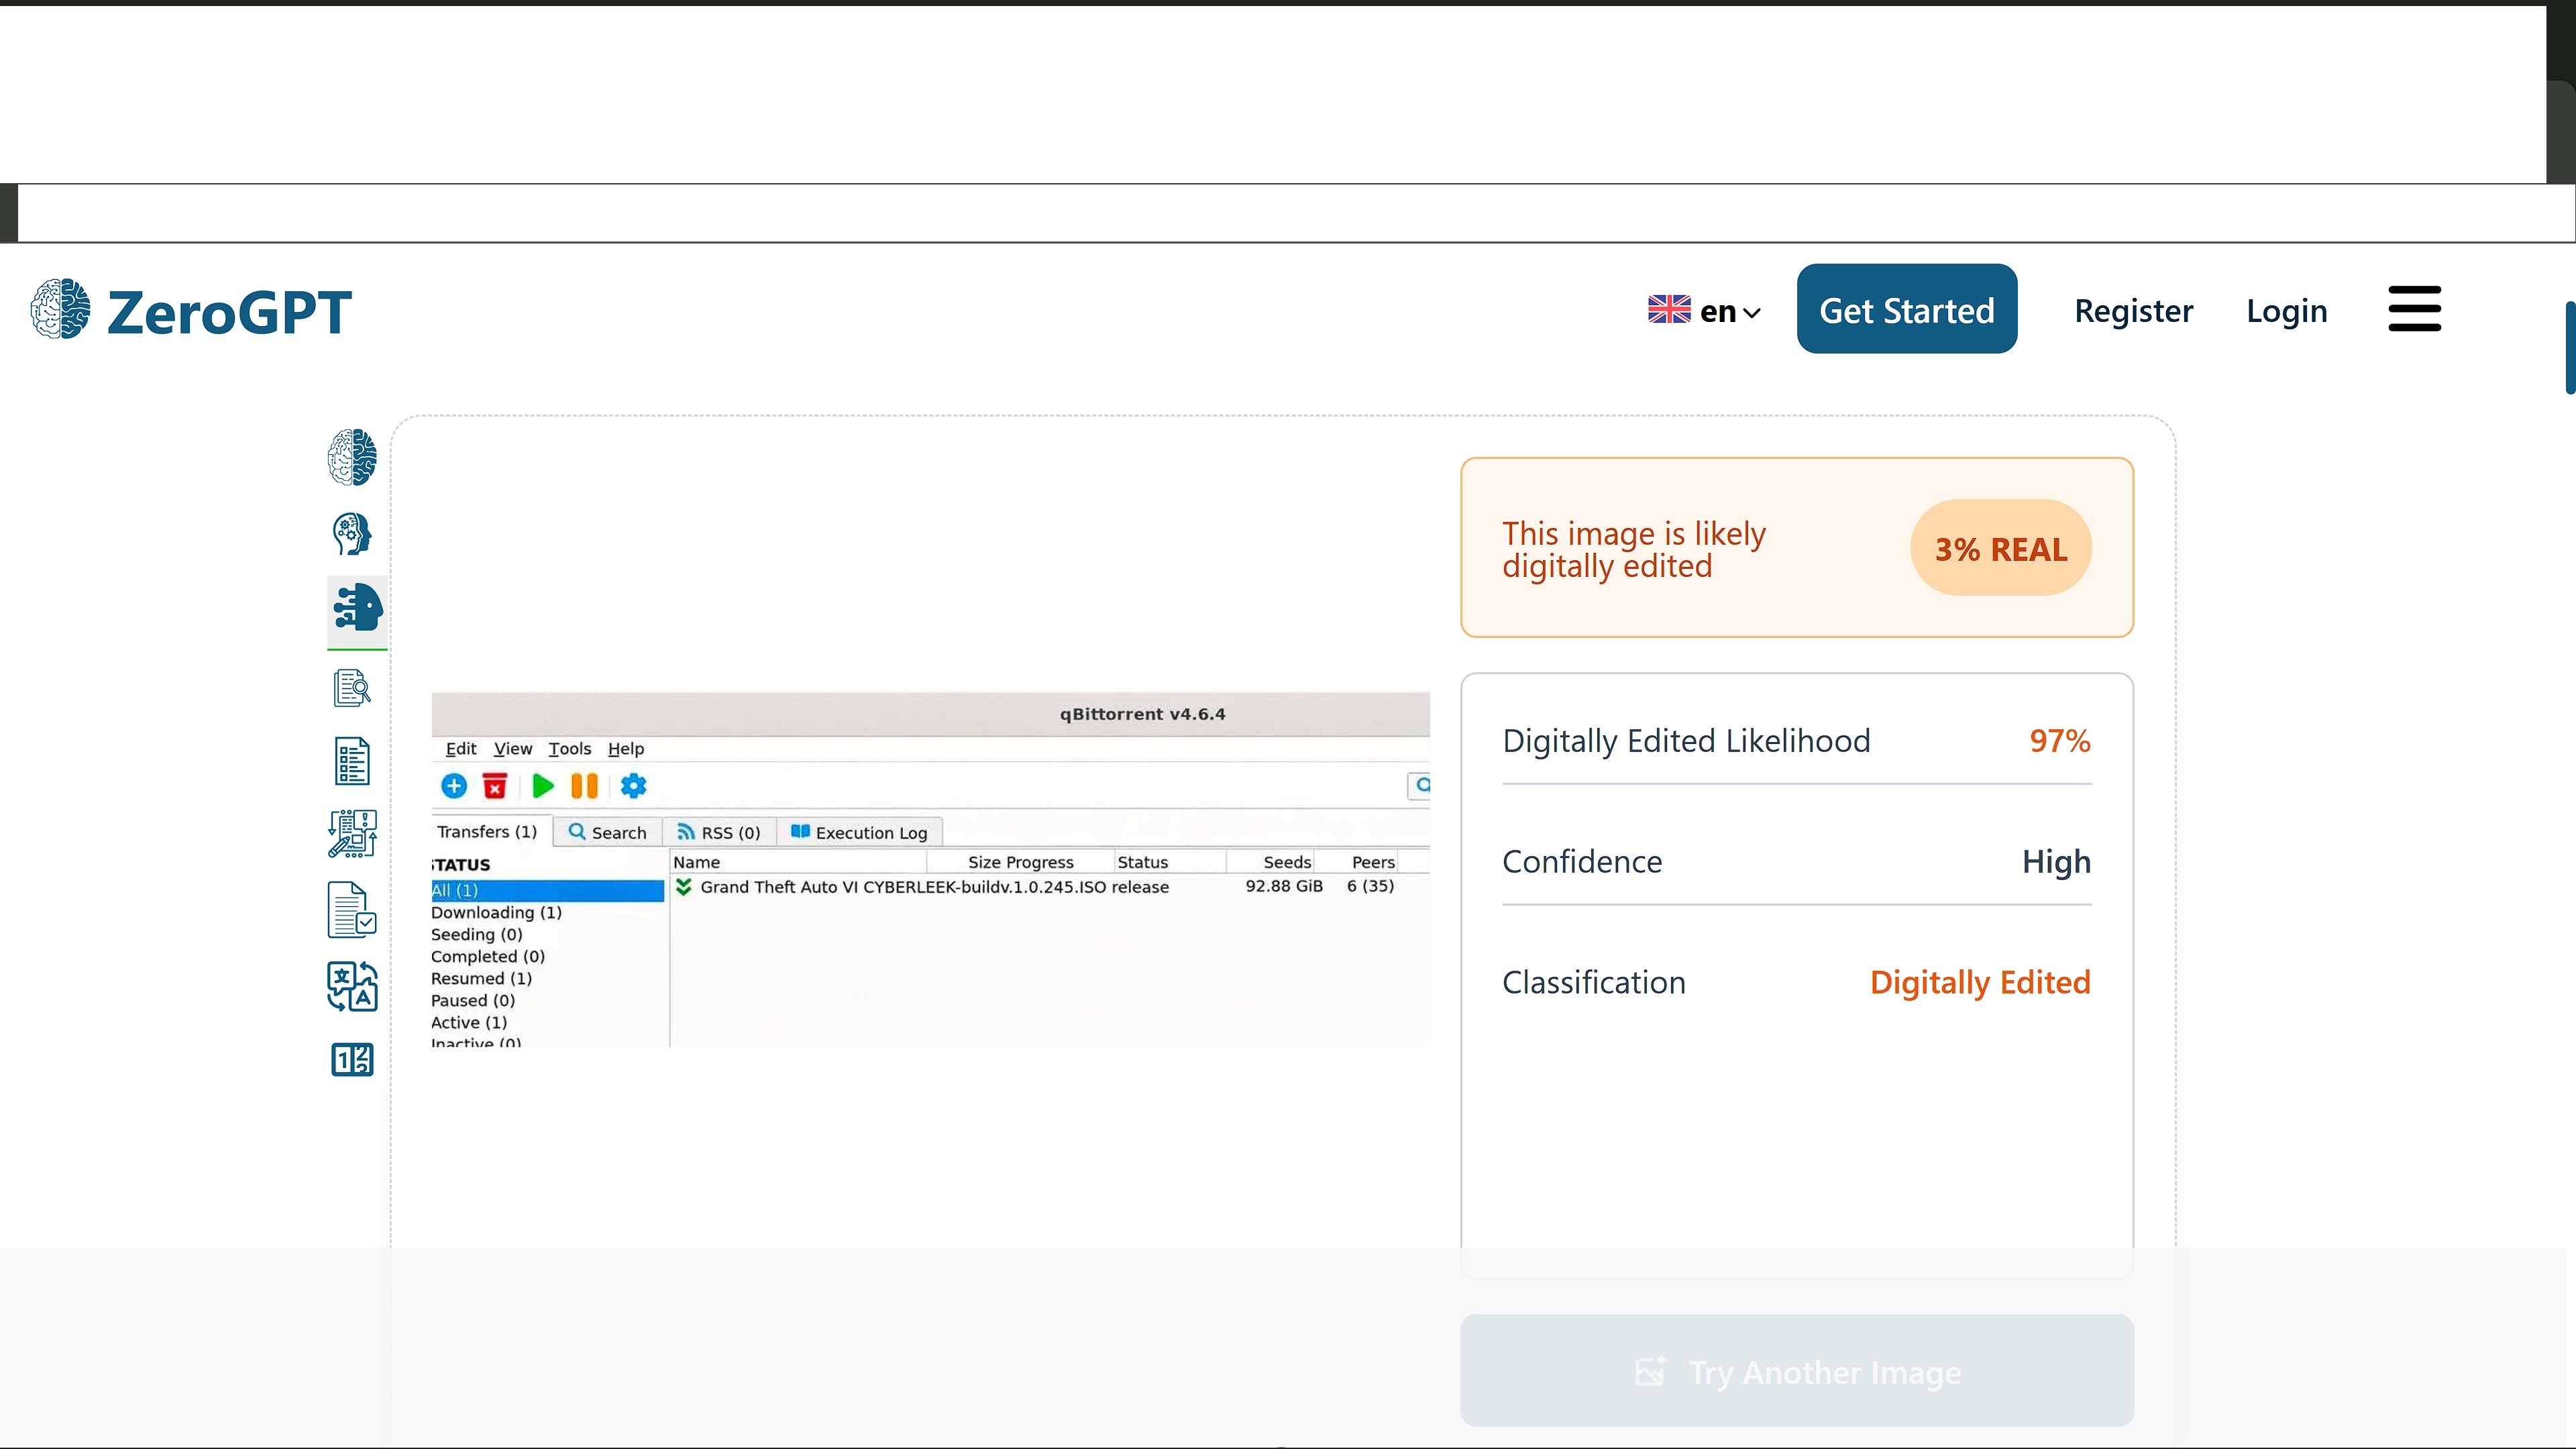
Task: Select the Active (1) filter
Action: tap(469, 1022)
